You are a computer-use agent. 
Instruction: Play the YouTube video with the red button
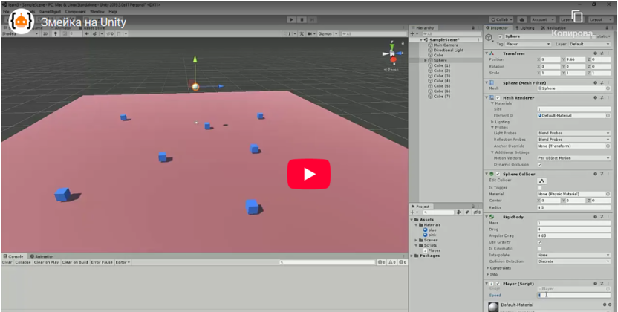point(308,174)
